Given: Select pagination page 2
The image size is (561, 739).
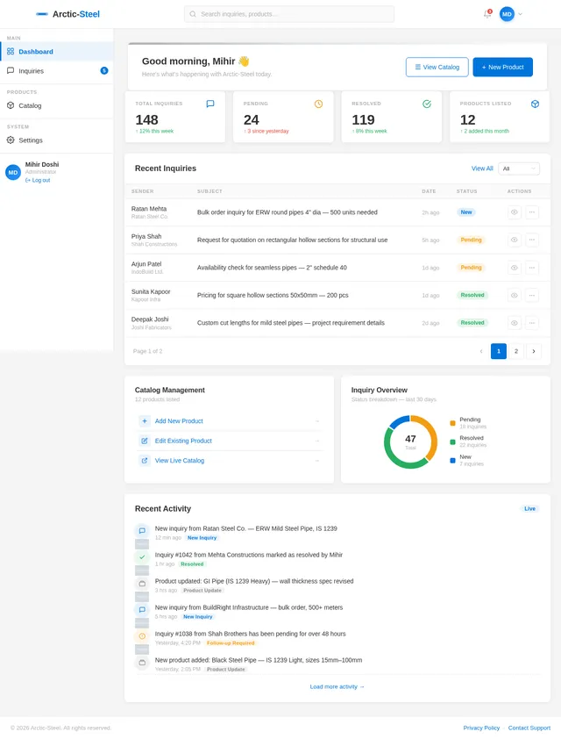Looking at the screenshot, I should click(x=516, y=351).
